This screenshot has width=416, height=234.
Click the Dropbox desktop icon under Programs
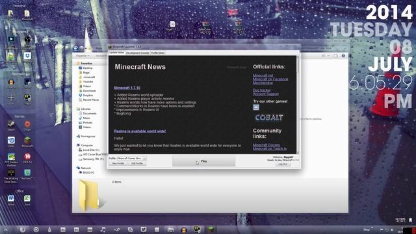[27, 57]
